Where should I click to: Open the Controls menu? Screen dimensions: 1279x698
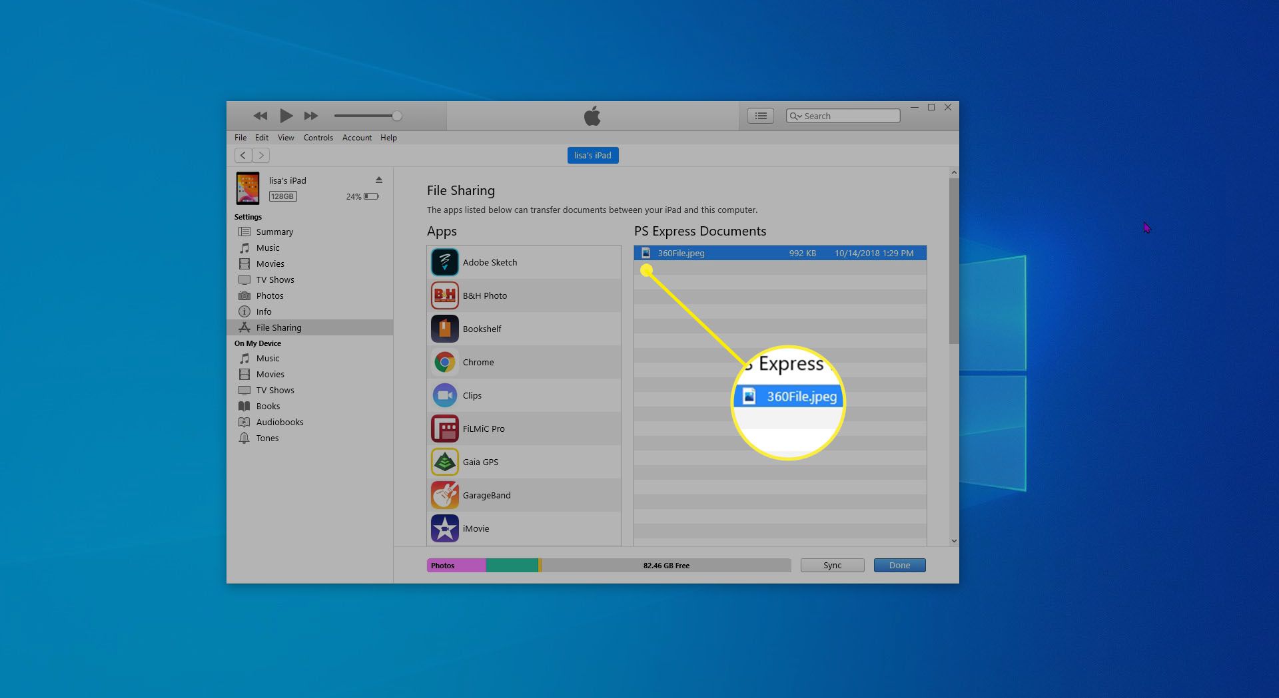click(318, 138)
